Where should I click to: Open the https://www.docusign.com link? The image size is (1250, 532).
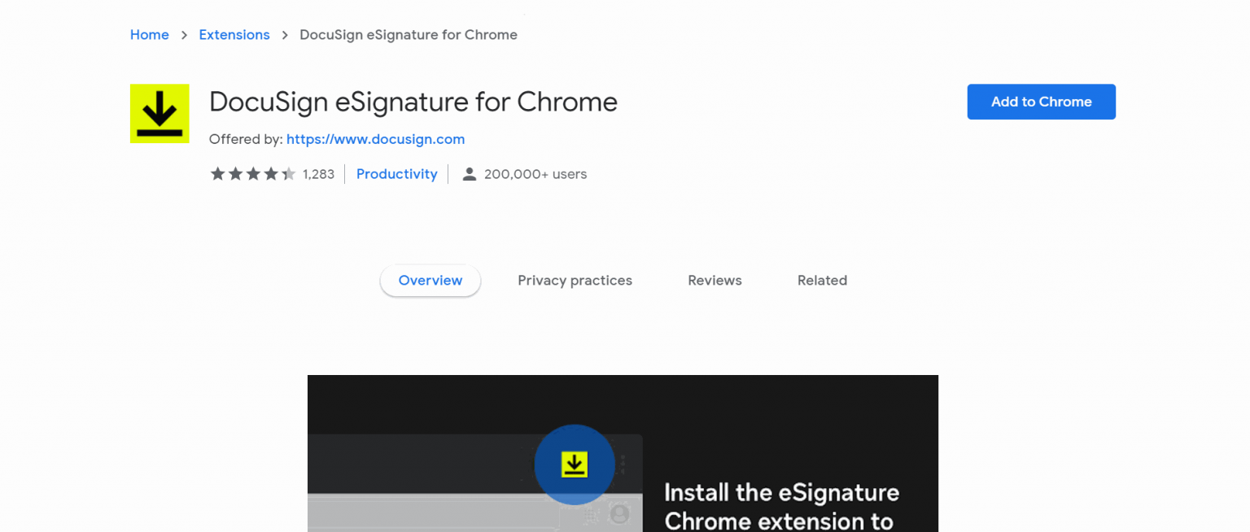click(x=375, y=139)
